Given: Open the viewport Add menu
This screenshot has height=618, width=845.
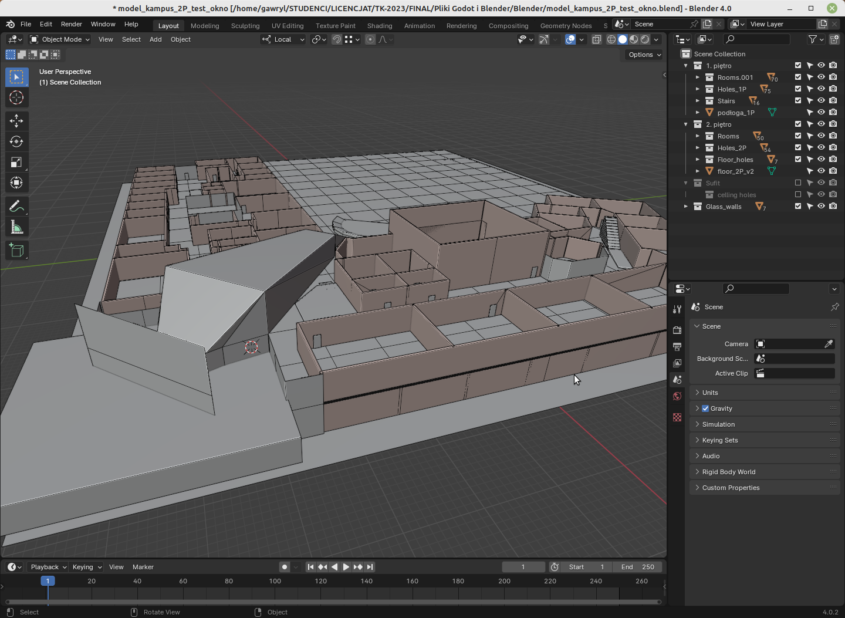Looking at the screenshot, I should point(156,39).
